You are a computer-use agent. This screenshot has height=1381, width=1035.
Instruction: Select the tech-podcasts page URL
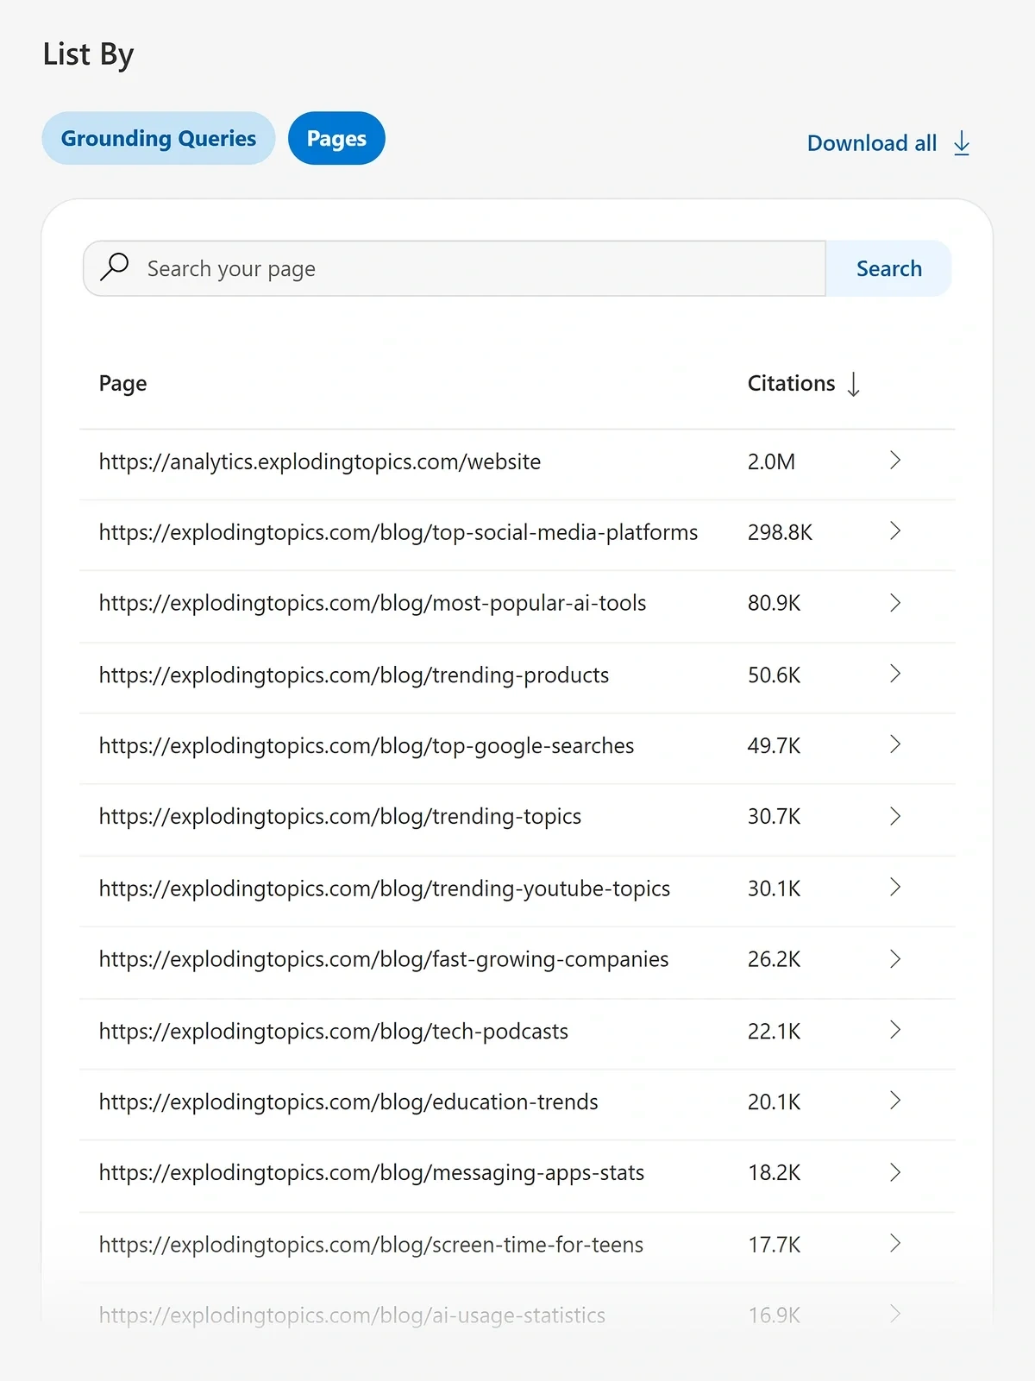coord(334,1032)
